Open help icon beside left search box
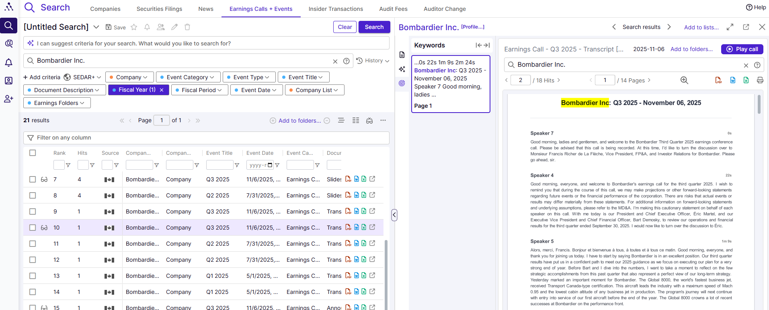This screenshot has width=769, height=310. click(346, 61)
